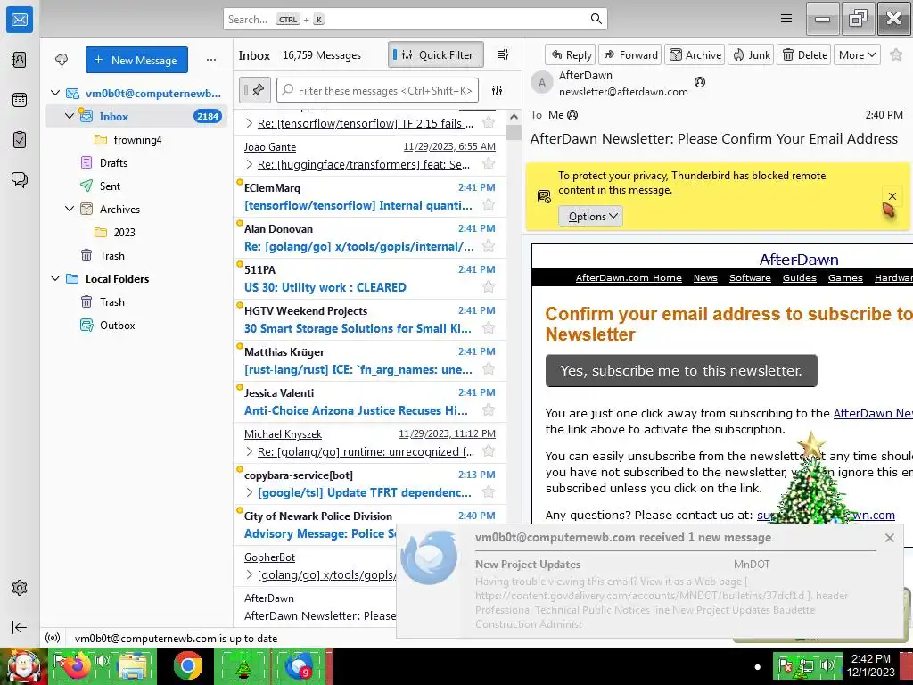Viewport: 913px width, 685px height.
Task: Archive the current message
Action: (x=695, y=54)
